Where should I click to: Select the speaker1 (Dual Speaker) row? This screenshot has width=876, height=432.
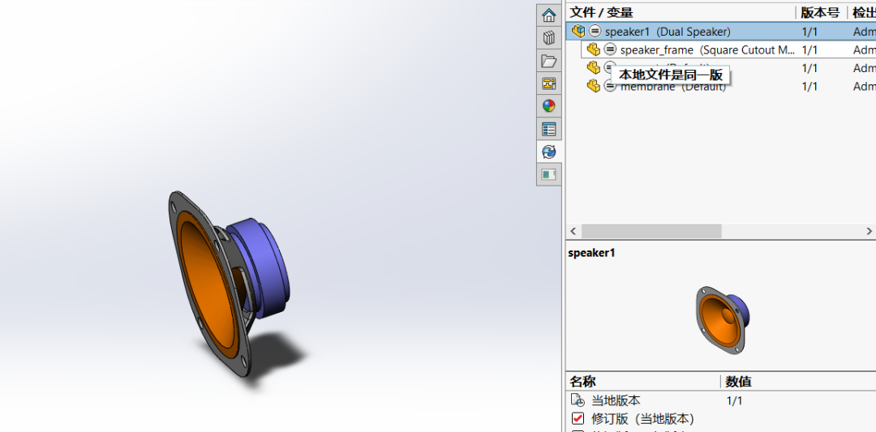click(x=721, y=32)
